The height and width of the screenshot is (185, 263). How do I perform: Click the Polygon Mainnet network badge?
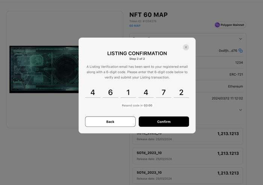(230, 25)
